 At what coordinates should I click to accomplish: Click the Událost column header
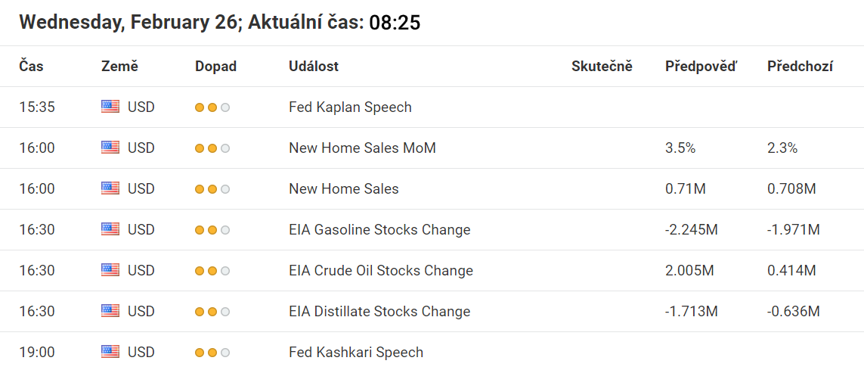click(314, 66)
